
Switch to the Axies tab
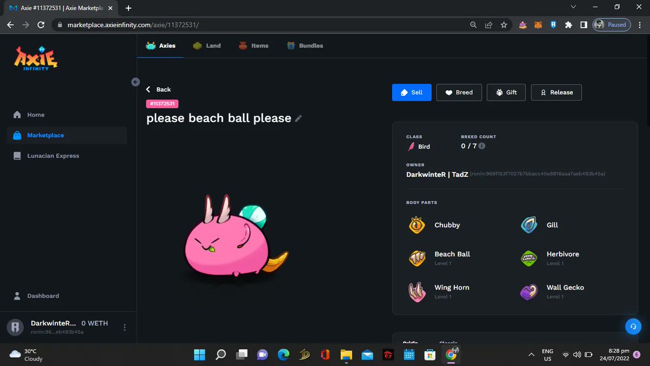point(161,46)
